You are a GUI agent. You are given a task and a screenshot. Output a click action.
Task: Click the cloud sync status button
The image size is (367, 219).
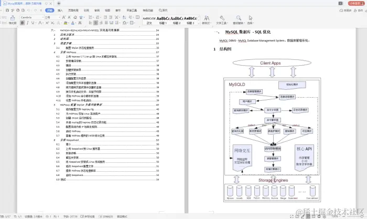point(346,11)
